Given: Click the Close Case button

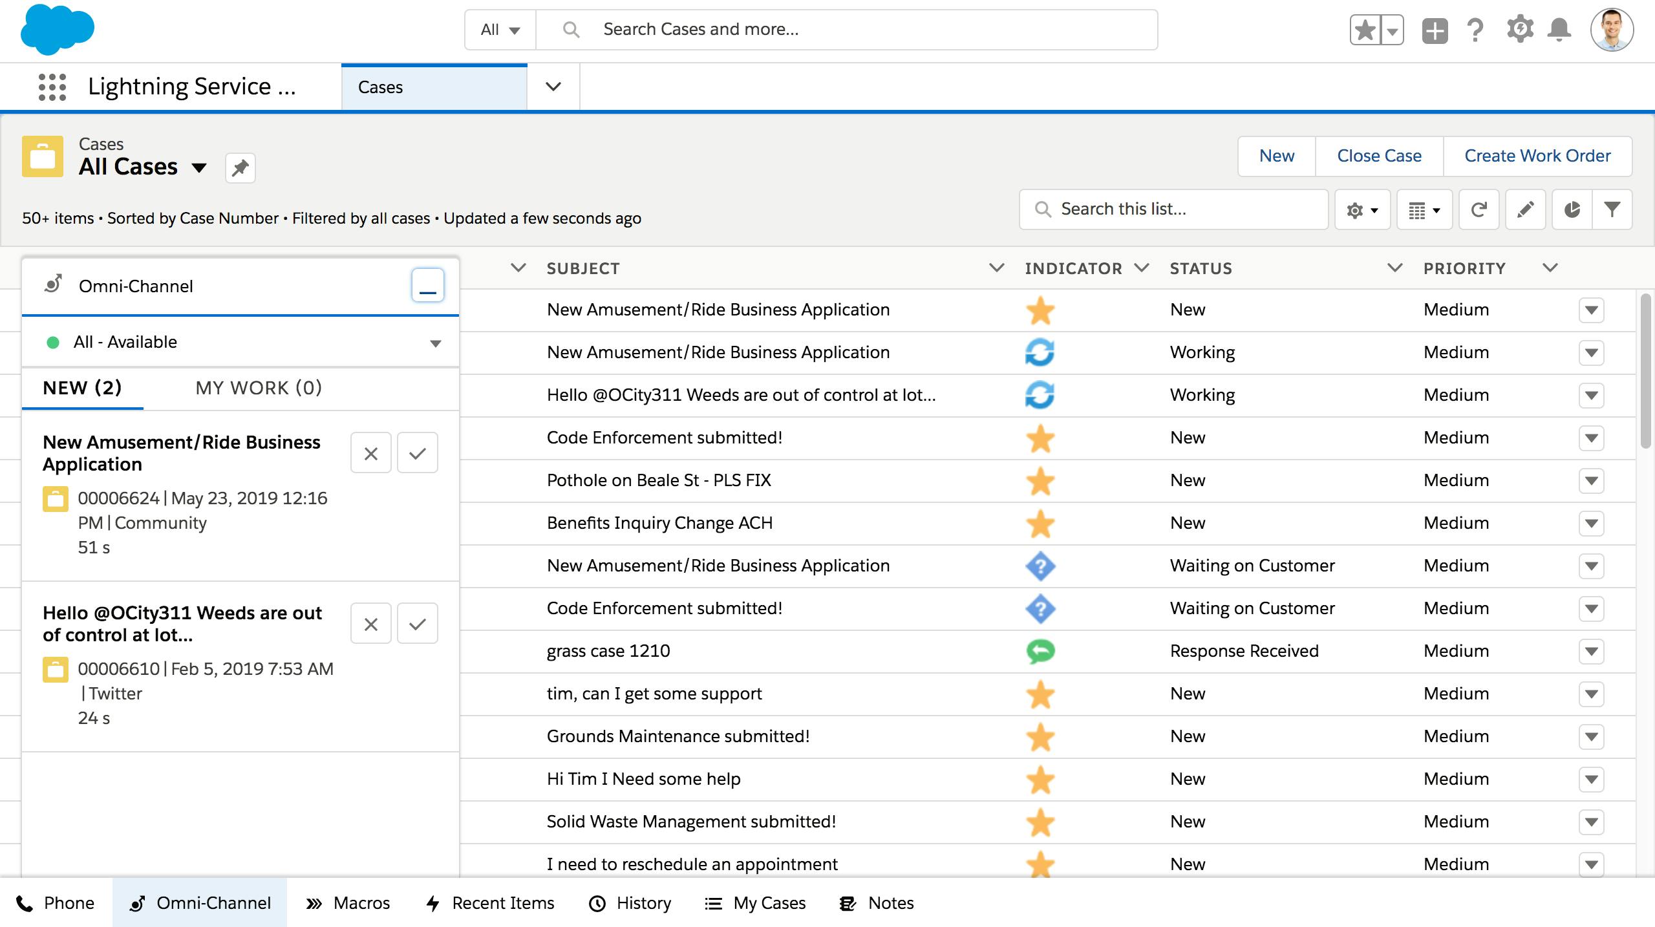Looking at the screenshot, I should click(x=1379, y=156).
